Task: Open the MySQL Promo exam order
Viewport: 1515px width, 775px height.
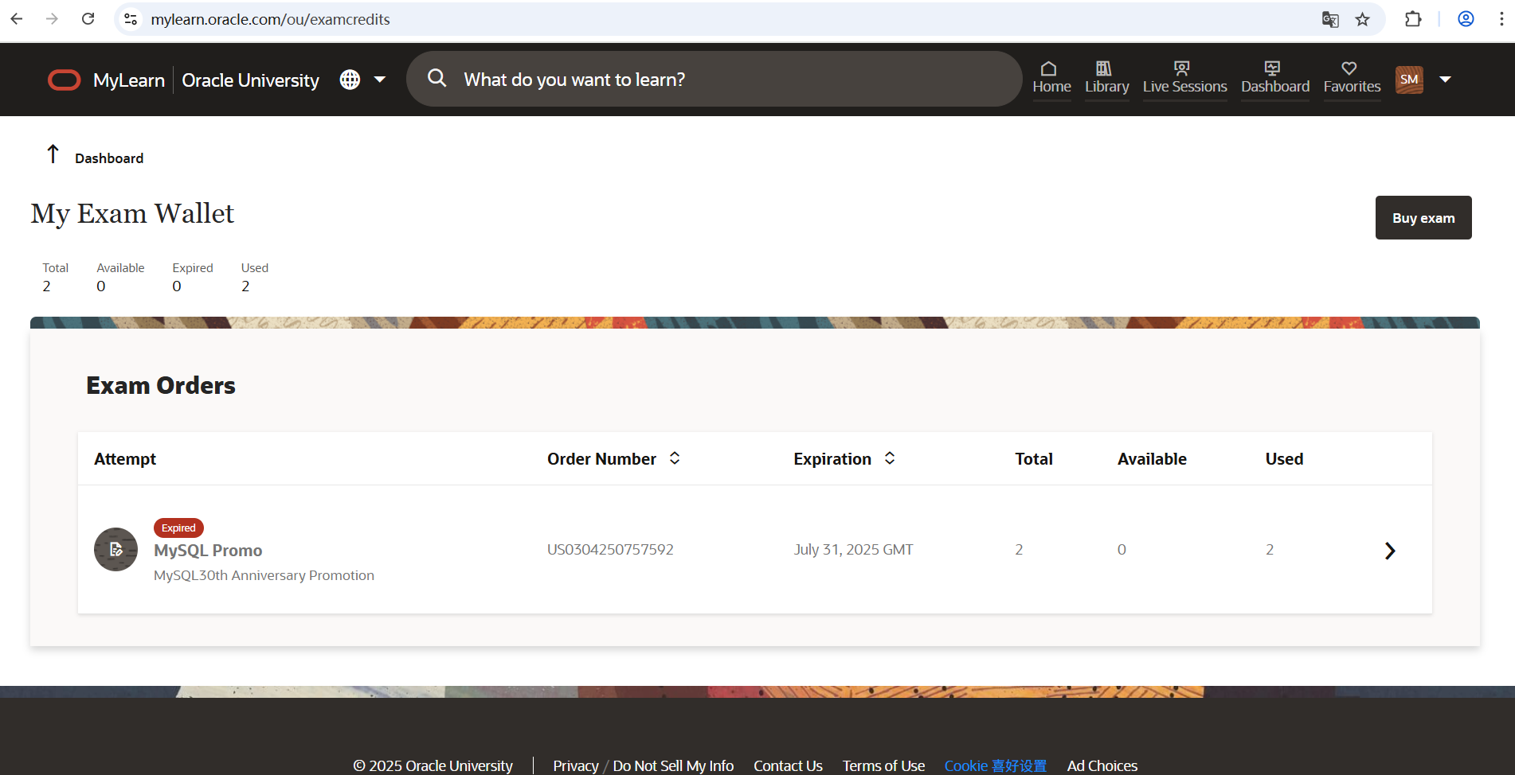Action: point(208,551)
